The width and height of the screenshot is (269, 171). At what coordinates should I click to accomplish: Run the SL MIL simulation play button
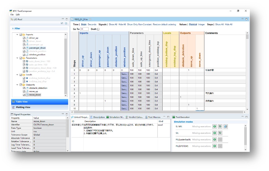pos(215,127)
